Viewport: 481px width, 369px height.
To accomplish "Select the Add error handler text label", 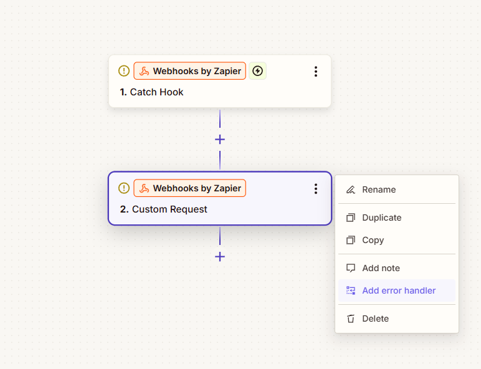I will point(399,290).
